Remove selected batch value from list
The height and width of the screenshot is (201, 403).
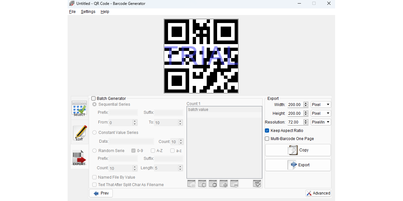coord(234,183)
